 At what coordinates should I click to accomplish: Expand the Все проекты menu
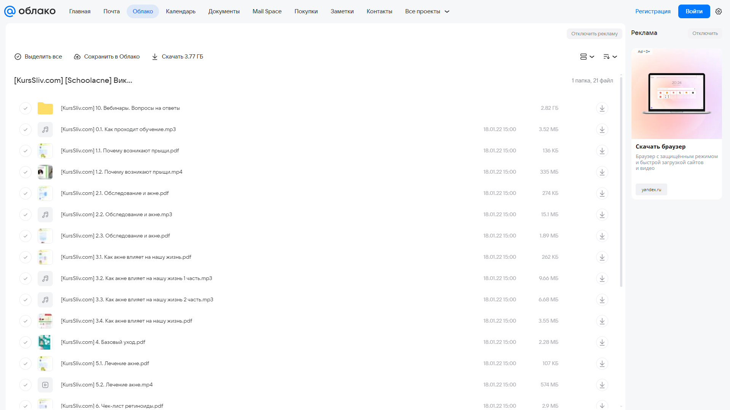click(x=427, y=11)
